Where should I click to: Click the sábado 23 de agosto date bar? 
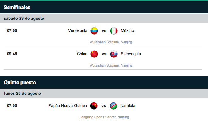click(x=104, y=19)
